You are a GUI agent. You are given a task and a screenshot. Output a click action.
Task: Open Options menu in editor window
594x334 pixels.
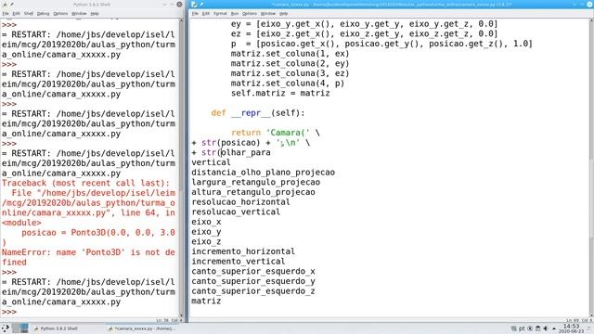coord(250,14)
